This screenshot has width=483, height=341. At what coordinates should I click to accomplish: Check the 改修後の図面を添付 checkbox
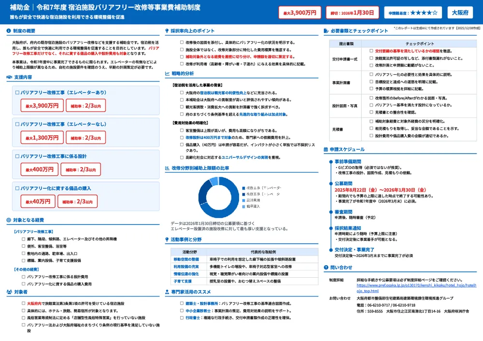click(181, 43)
